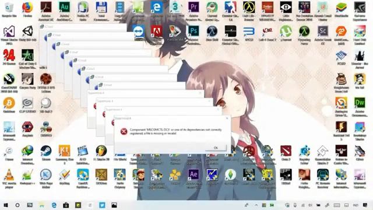Click the red error icon in the dialog
This screenshot has width=373, height=210.
124,131
